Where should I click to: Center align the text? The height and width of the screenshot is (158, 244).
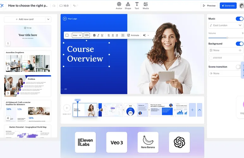pos(113,35)
